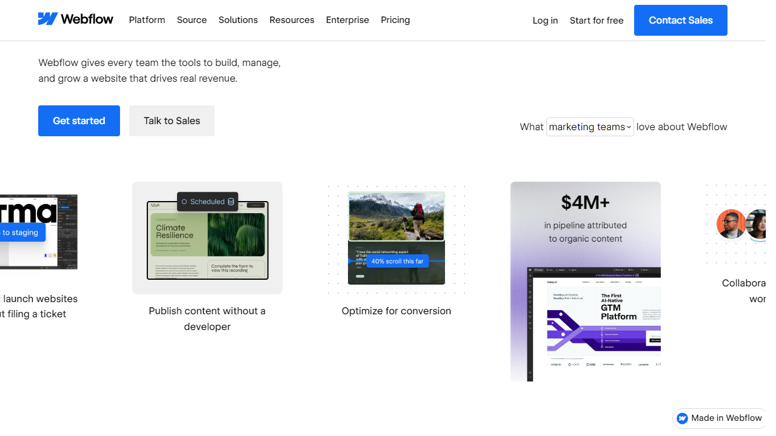
Task: Click the Made in Webflow text
Action: (x=726, y=418)
